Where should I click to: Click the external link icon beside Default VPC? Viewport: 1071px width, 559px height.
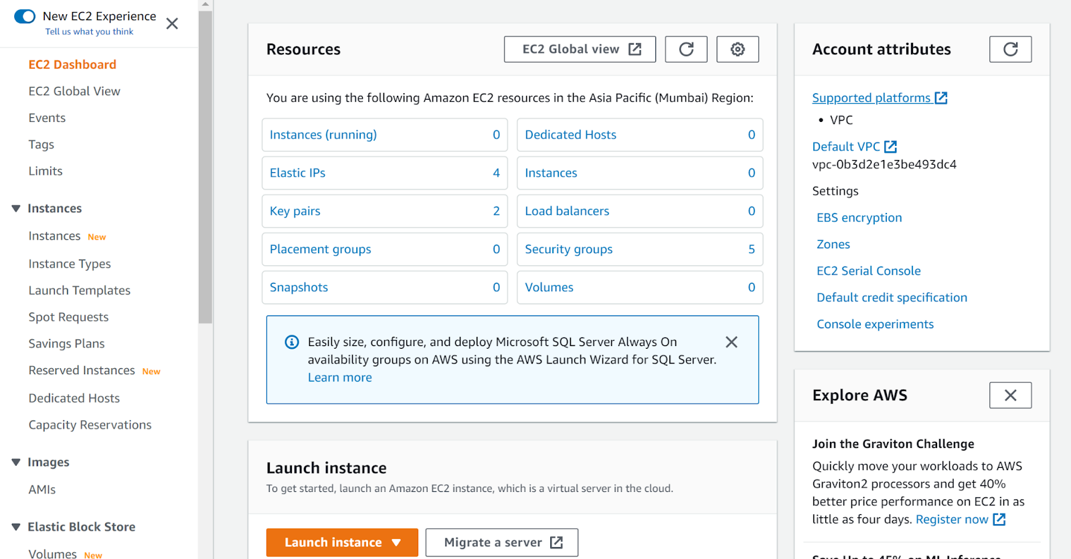(x=890, y=147)
